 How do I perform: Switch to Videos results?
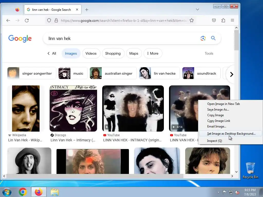point(91,53)
